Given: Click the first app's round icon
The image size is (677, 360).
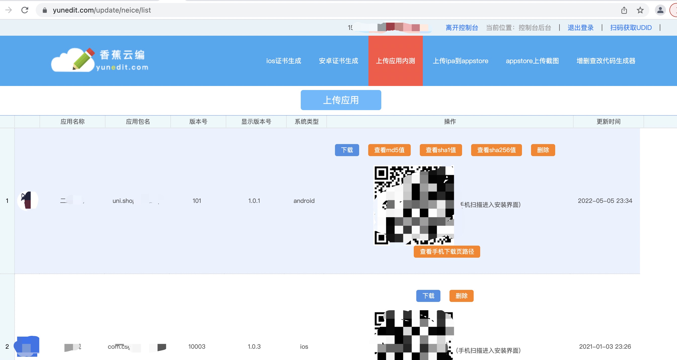Looking at the screenshot, I should coord(28,200).
